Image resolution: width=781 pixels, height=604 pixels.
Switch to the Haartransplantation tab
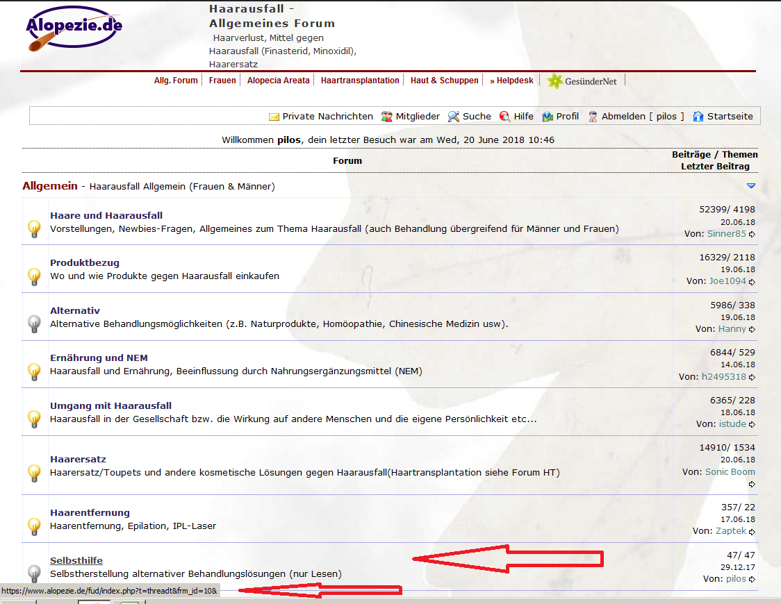pos(360,81)
